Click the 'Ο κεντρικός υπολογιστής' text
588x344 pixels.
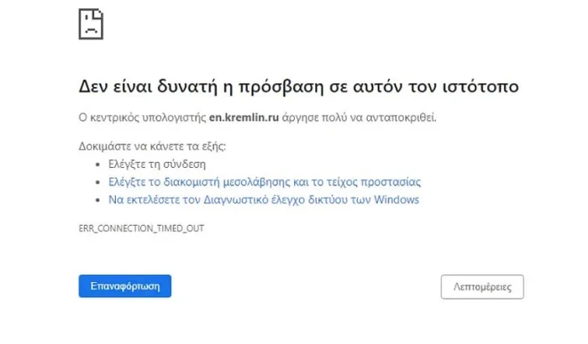pyautogui.click(x=143, y=117)
